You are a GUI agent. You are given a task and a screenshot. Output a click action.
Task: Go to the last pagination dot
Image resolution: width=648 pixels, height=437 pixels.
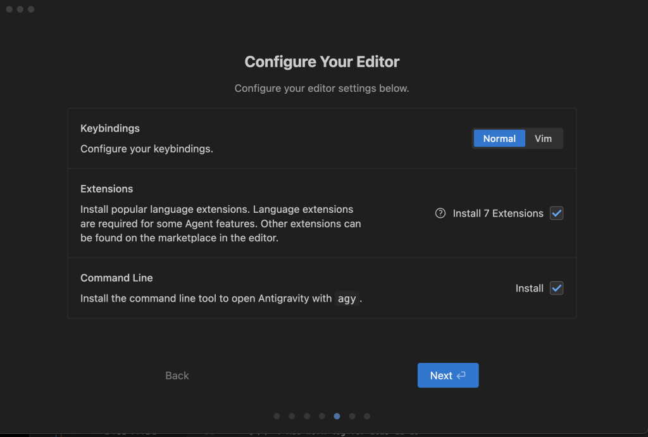click(x=367, y=416)
